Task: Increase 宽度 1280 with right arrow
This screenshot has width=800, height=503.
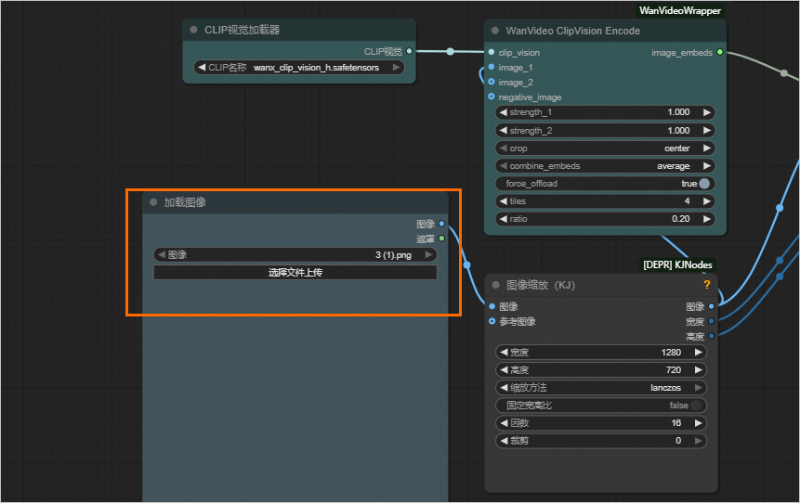Action: (x=699, y=352)
